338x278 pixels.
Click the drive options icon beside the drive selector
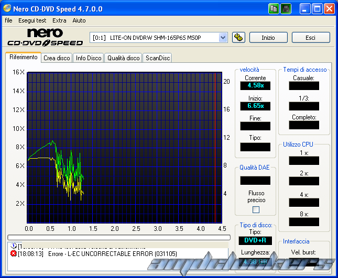click(238, 37)
